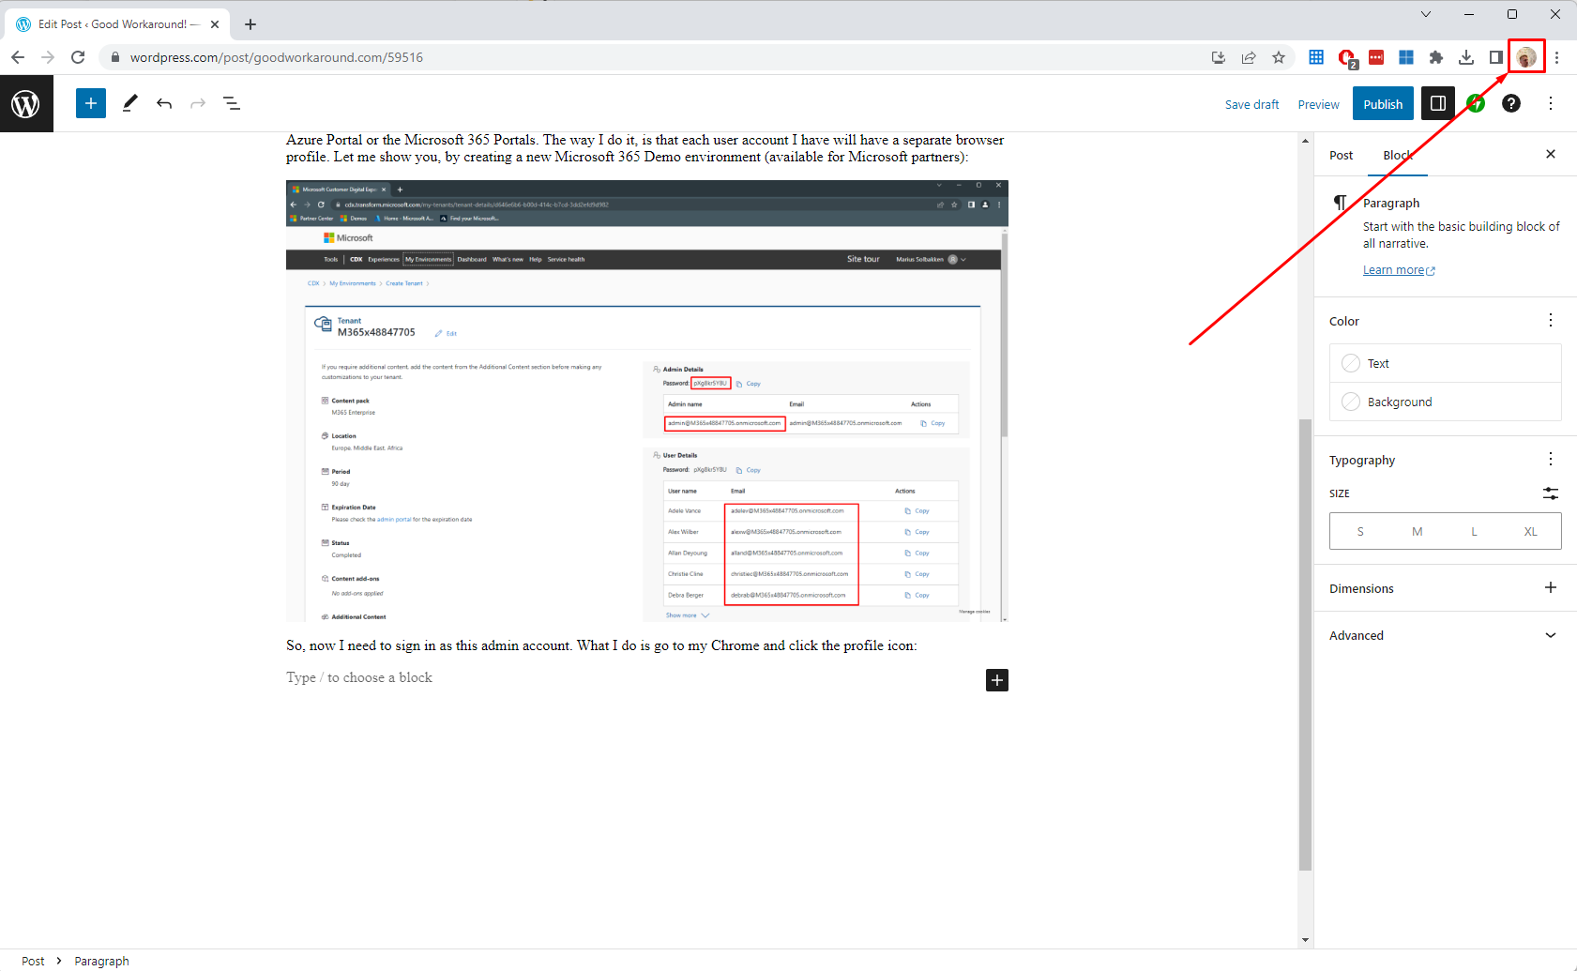Select the M font size option
Screen dimensions: 1577x971
pos(1417,531)
